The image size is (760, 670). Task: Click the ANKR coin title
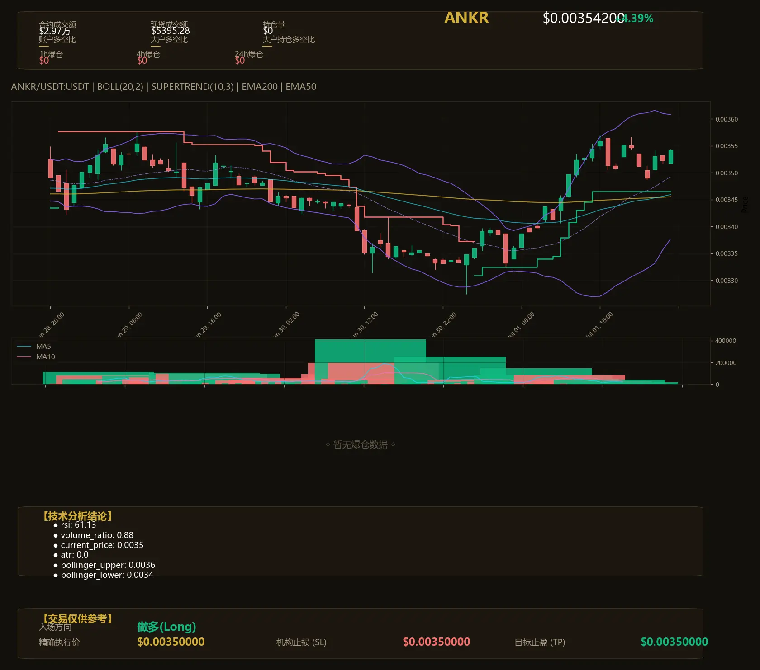pyautogui.click(x=466, y=18)
